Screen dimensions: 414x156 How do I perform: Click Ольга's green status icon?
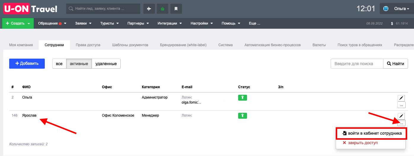(x=243, y=98)
